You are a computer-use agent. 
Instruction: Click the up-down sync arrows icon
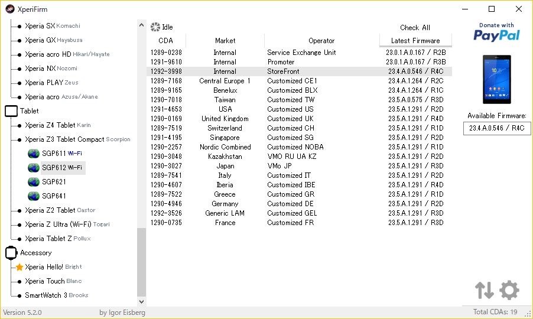coord(484,290)
